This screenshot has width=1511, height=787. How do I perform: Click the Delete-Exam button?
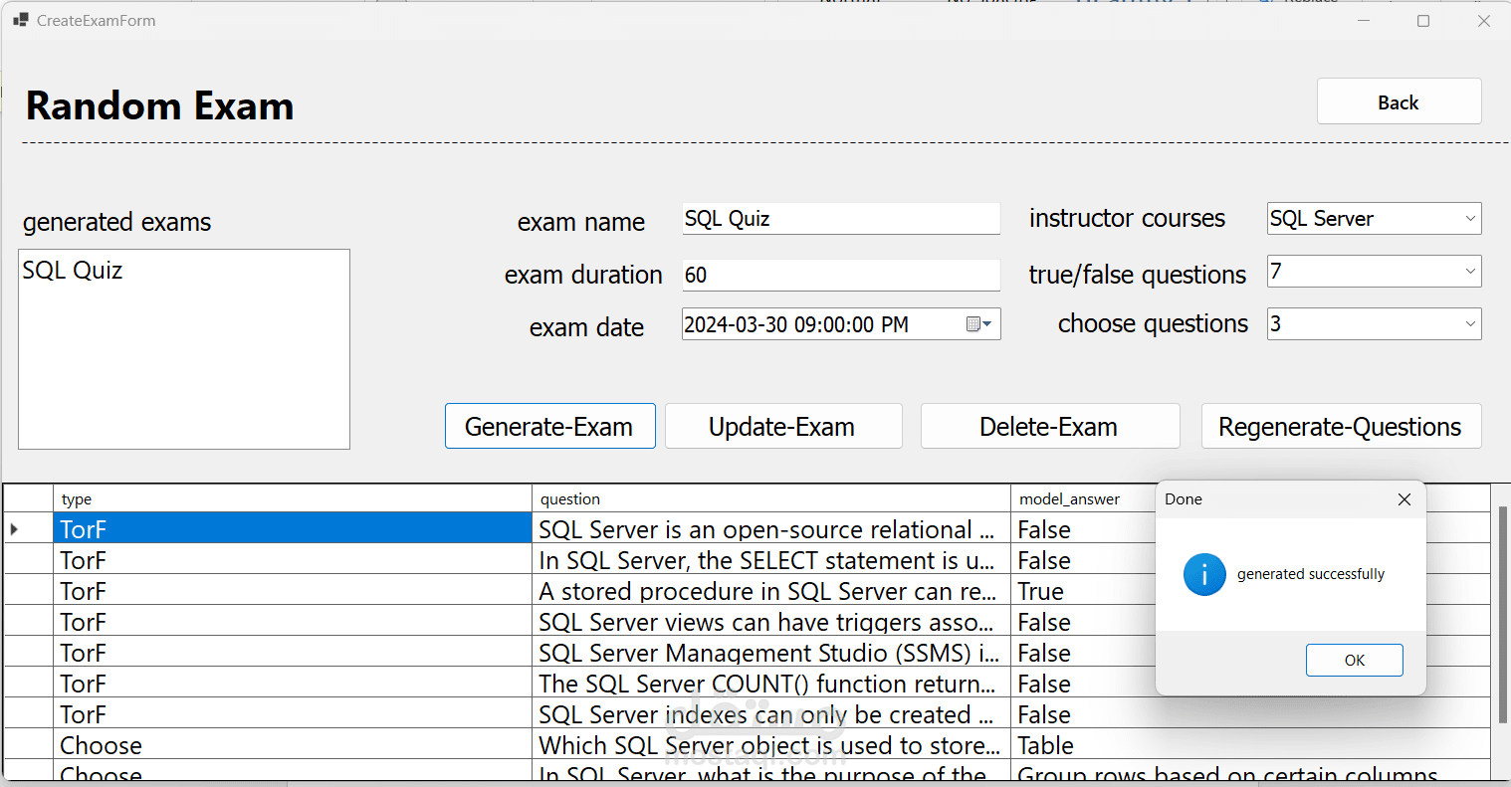coord(1049,426)
